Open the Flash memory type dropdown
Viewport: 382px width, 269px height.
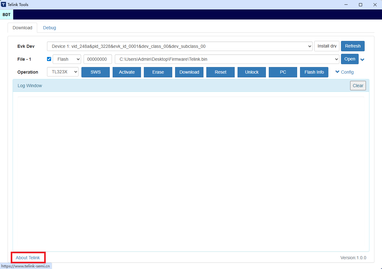(x=67, y=59)
